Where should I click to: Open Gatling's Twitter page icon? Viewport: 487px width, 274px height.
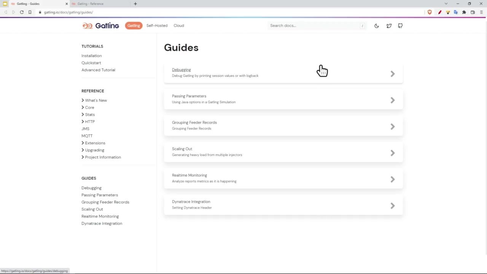pos(389,26)
